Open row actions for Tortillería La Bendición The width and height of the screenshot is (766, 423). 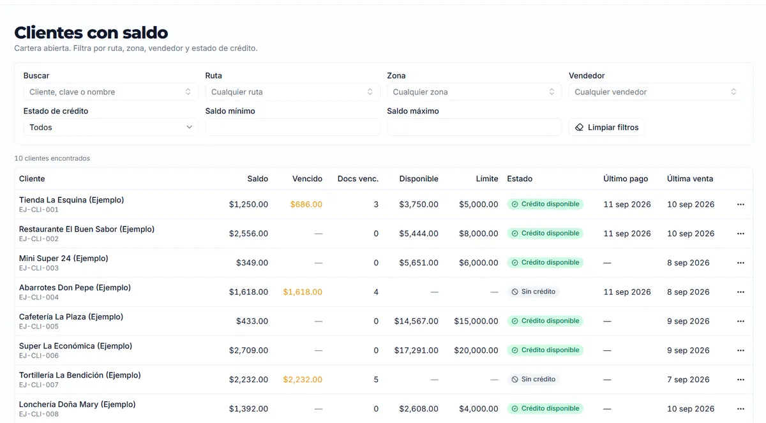click(x=740, y=380)
